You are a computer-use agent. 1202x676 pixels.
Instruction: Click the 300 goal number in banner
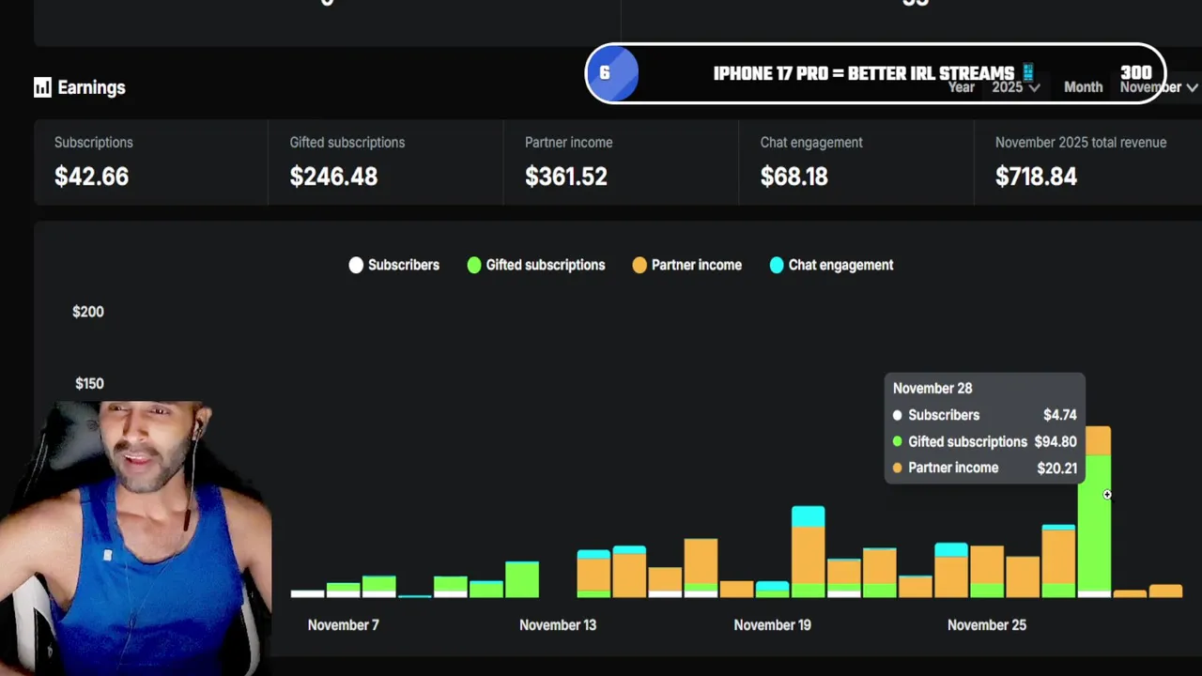click(1135, 73)
